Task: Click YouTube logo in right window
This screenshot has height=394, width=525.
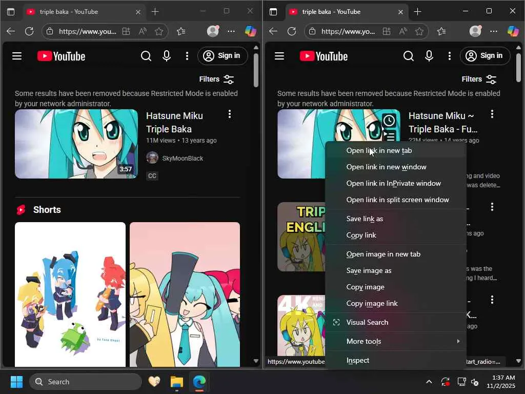Action: click(324, 56)
